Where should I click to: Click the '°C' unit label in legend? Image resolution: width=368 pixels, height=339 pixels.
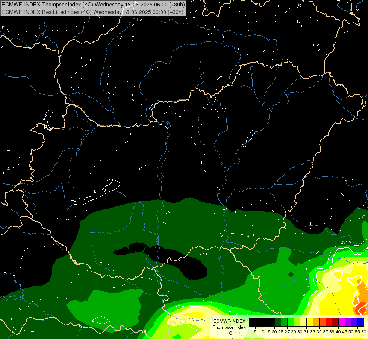pyautogui.click(x=230, y=333)
